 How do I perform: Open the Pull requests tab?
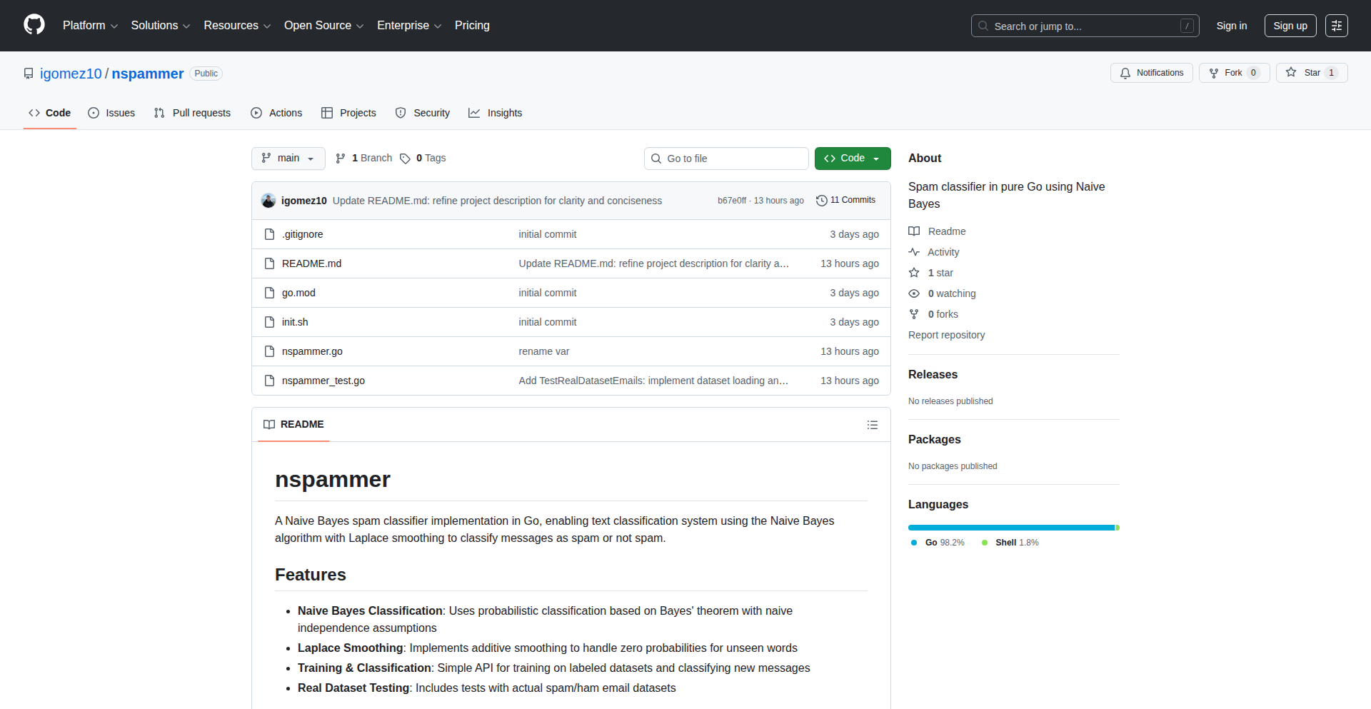pyautogui.click(x=193, y=113)
